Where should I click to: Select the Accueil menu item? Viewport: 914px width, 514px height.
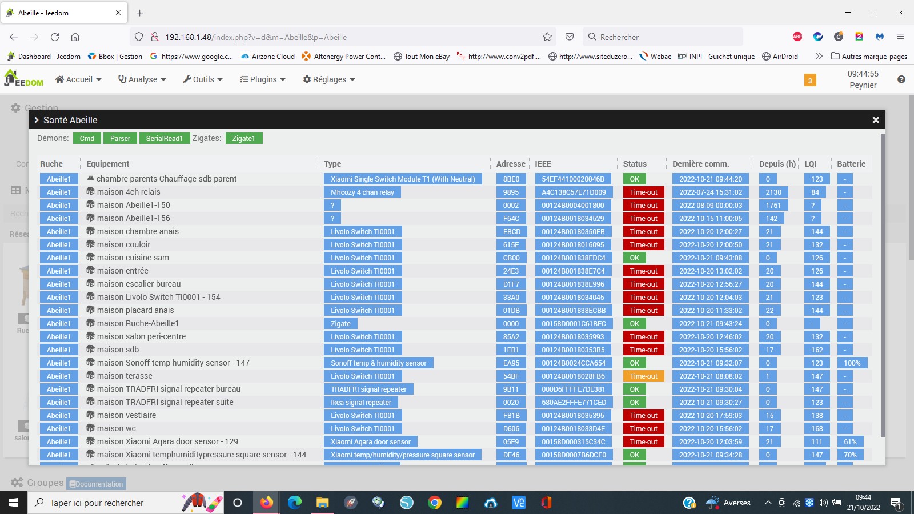[x=78, y=79]
